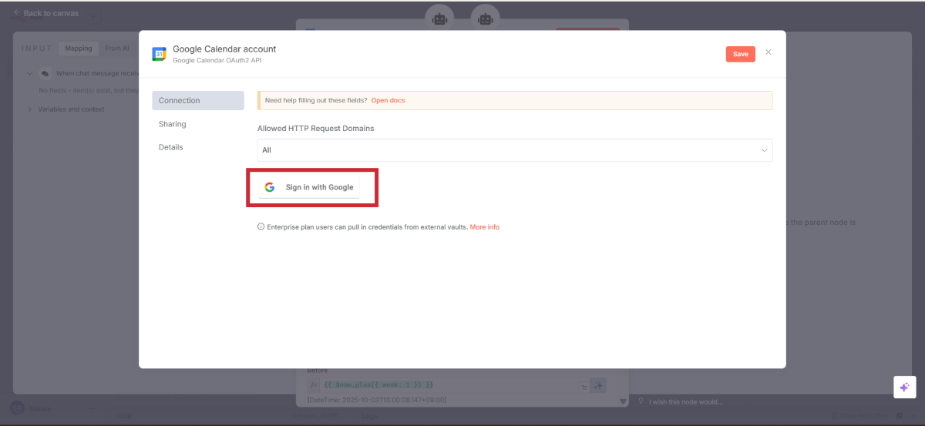Follow the Open docs link
The height and width of the screenshot is (426, 925).
tap(388, 101)
